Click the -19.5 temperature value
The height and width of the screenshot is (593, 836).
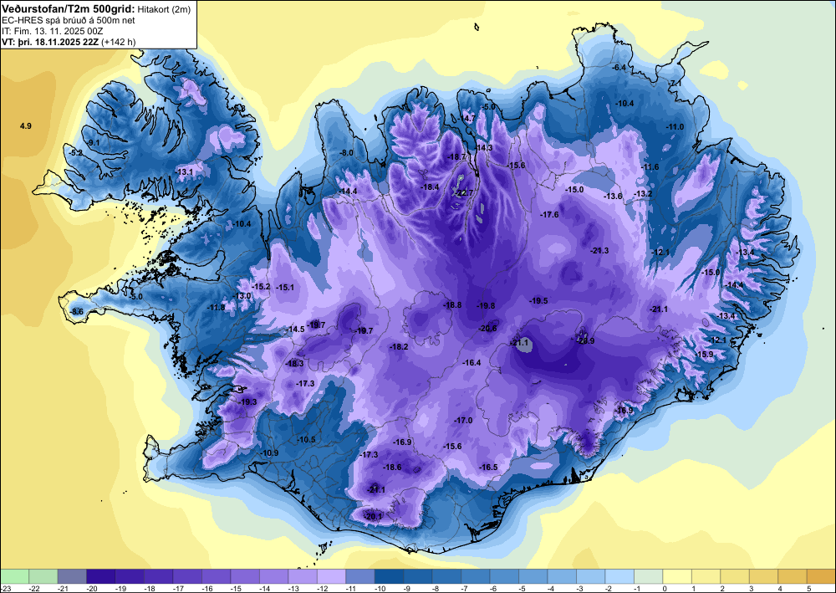(x=538, y=301)
